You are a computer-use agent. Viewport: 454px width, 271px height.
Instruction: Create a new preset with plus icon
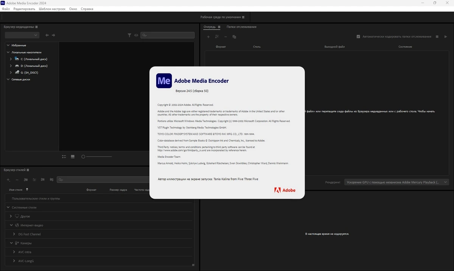click(8, 180)
